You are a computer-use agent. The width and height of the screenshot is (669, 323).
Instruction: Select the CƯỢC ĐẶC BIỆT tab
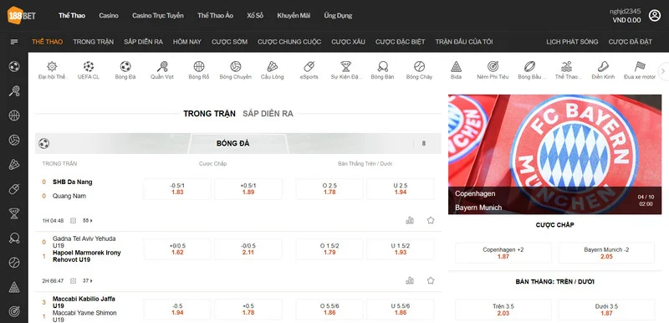pyautogui.click(x=401, y=42)
